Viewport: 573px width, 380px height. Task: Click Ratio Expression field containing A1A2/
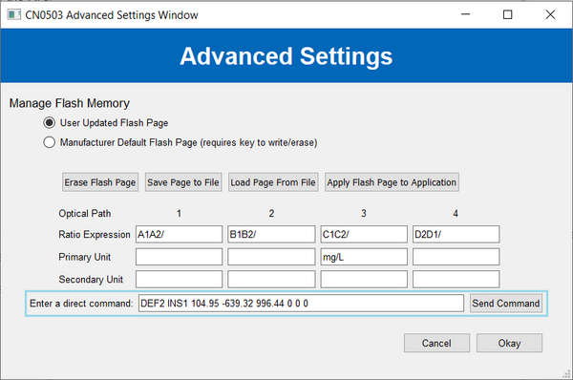point(180,234)
